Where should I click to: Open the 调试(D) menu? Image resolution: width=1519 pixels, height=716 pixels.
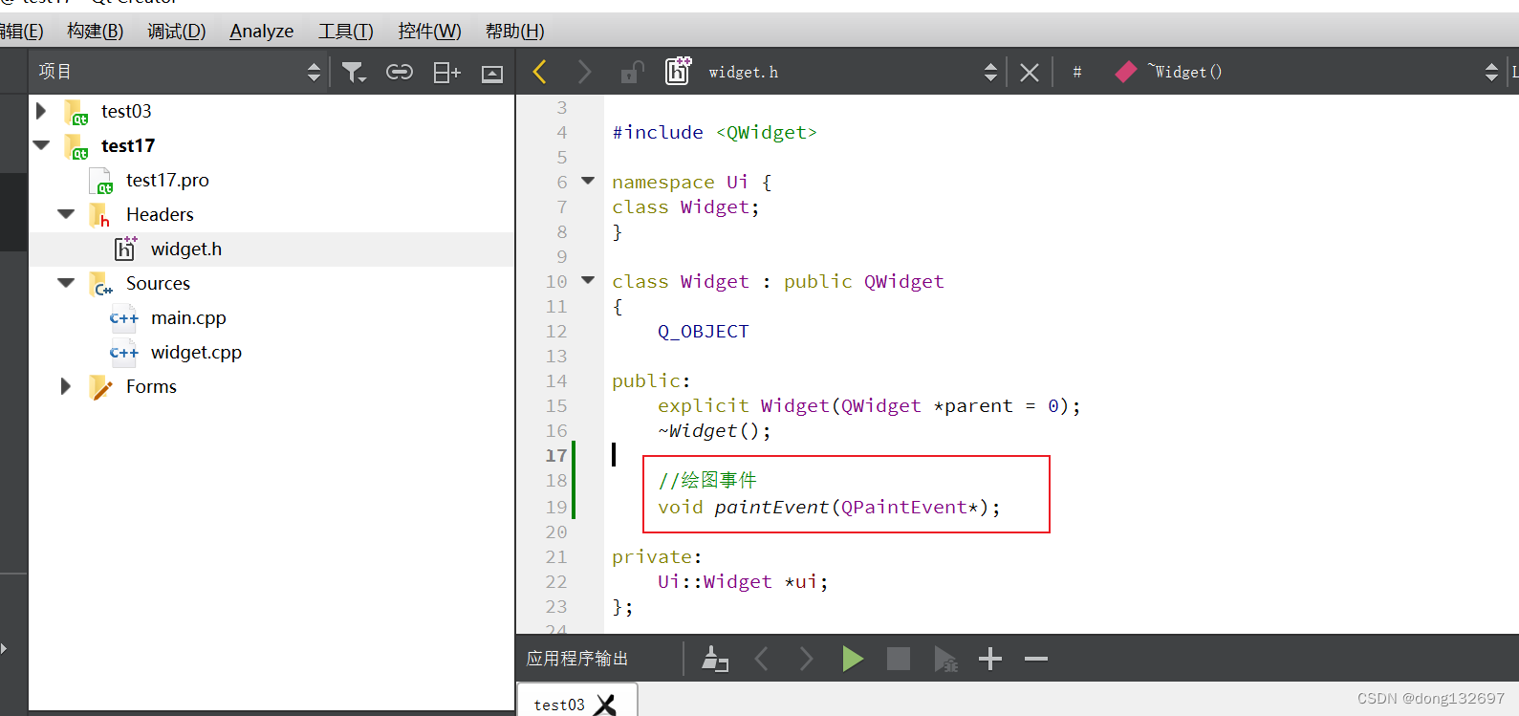[176, 32]
